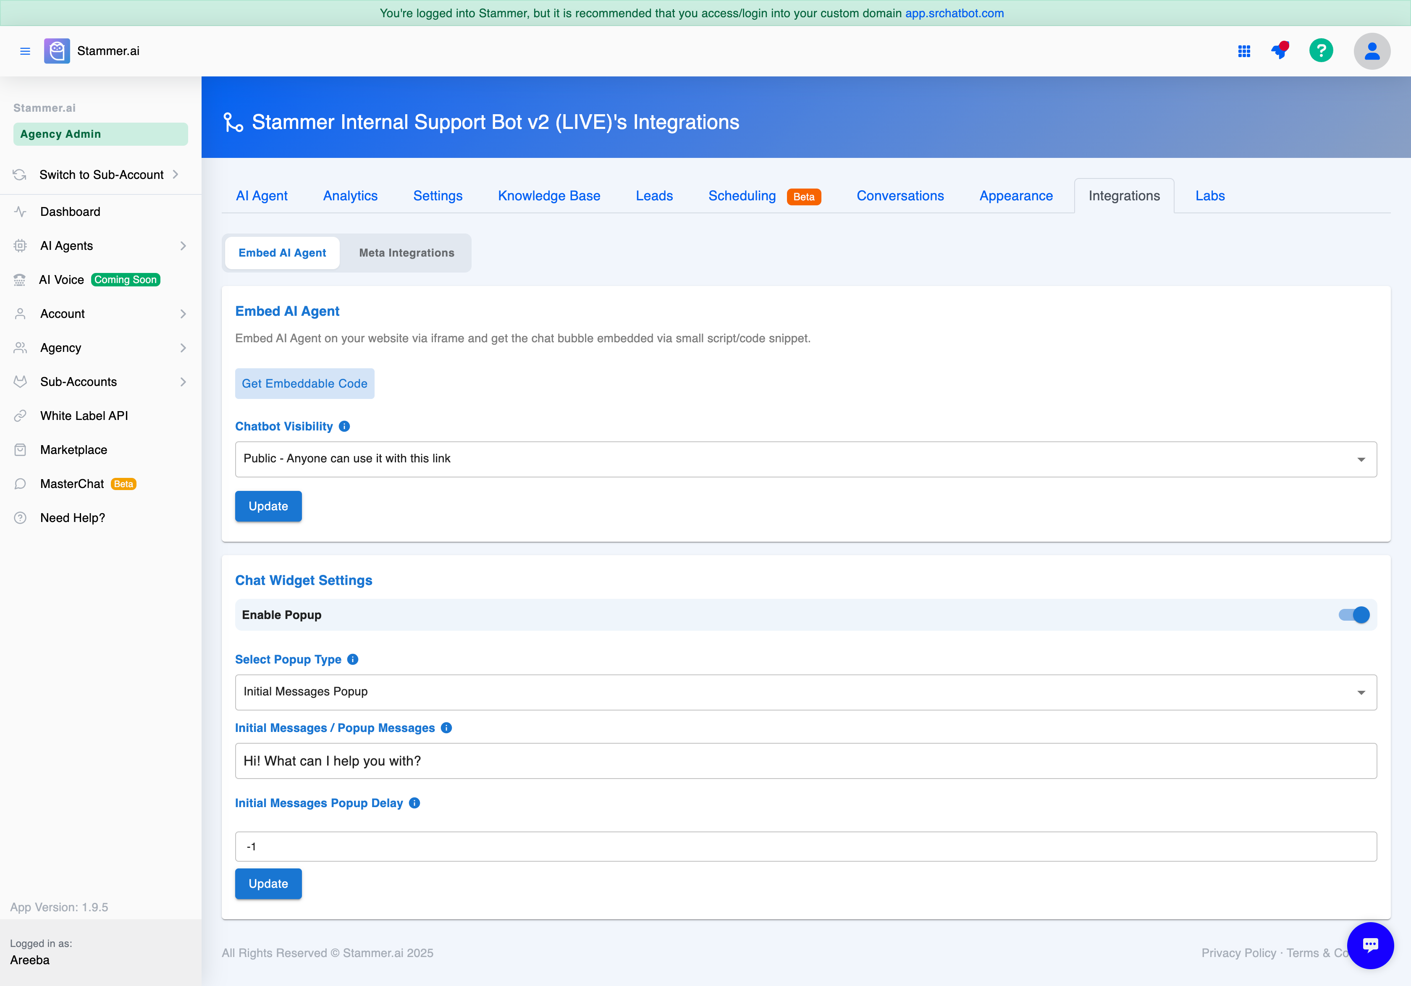Image resolution: width=1411 pixels, height=986 pixels.
Task: Click the Initial Messages text field
Action: pos(806,761)
